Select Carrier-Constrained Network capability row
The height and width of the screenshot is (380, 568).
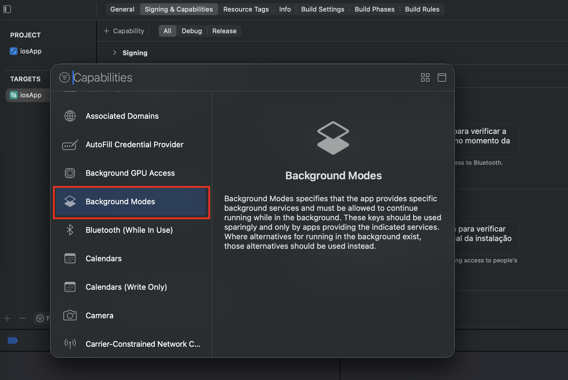coord(131,344)
